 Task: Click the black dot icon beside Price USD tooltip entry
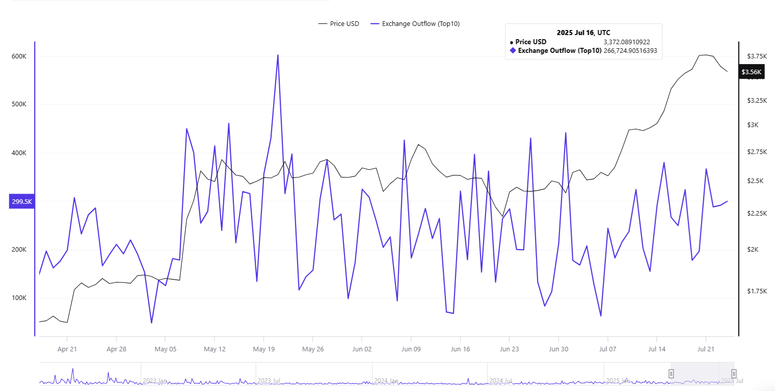pos(513,42)
